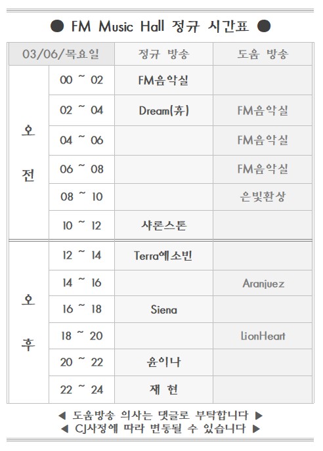Select the LionHeart helper broadcast entry
323x451 pixels.
click(263, 336)
